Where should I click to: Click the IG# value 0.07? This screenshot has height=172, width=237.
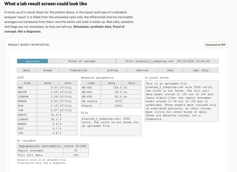pyautogui.click(x=48, y=110)
